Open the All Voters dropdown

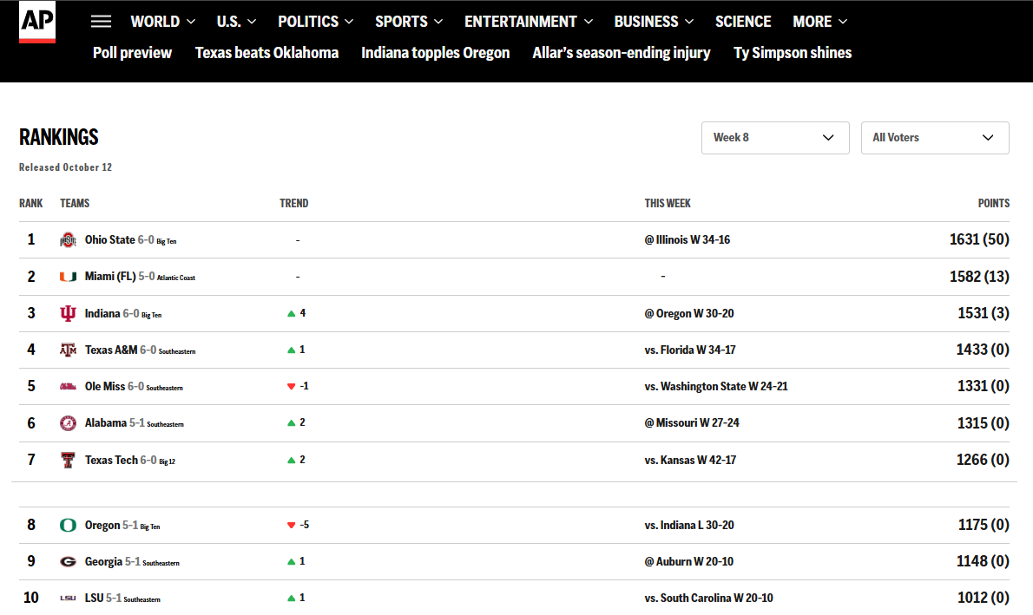pos(934,138)
